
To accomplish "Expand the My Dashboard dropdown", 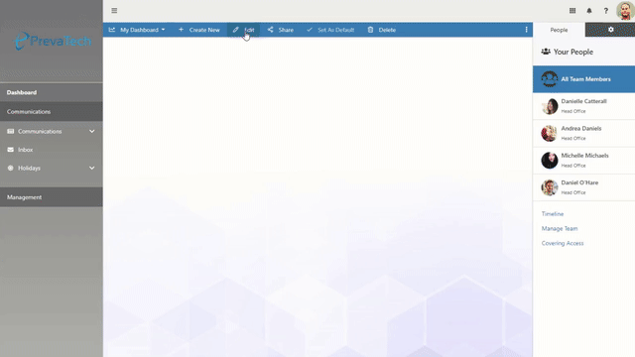I will [x=137, y=30].
